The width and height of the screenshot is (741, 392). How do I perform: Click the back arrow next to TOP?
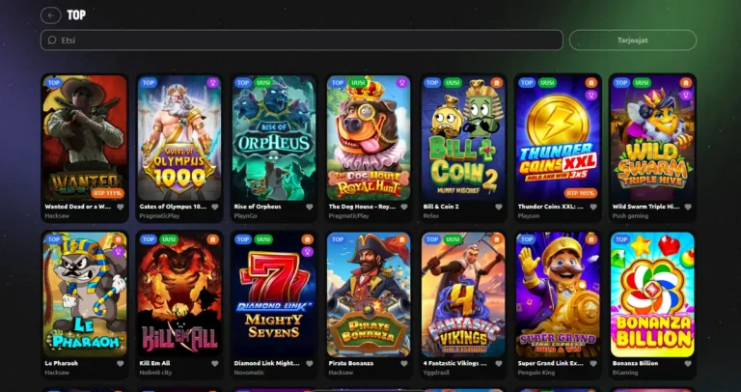[51, 15]
